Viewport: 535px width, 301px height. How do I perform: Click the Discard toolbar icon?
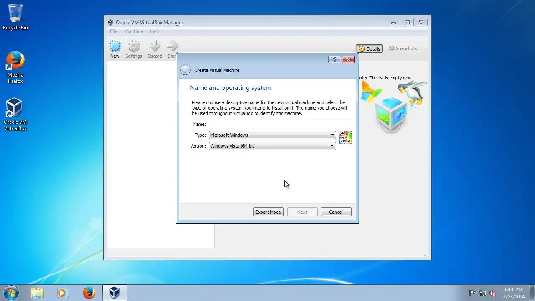coord(155,46)
